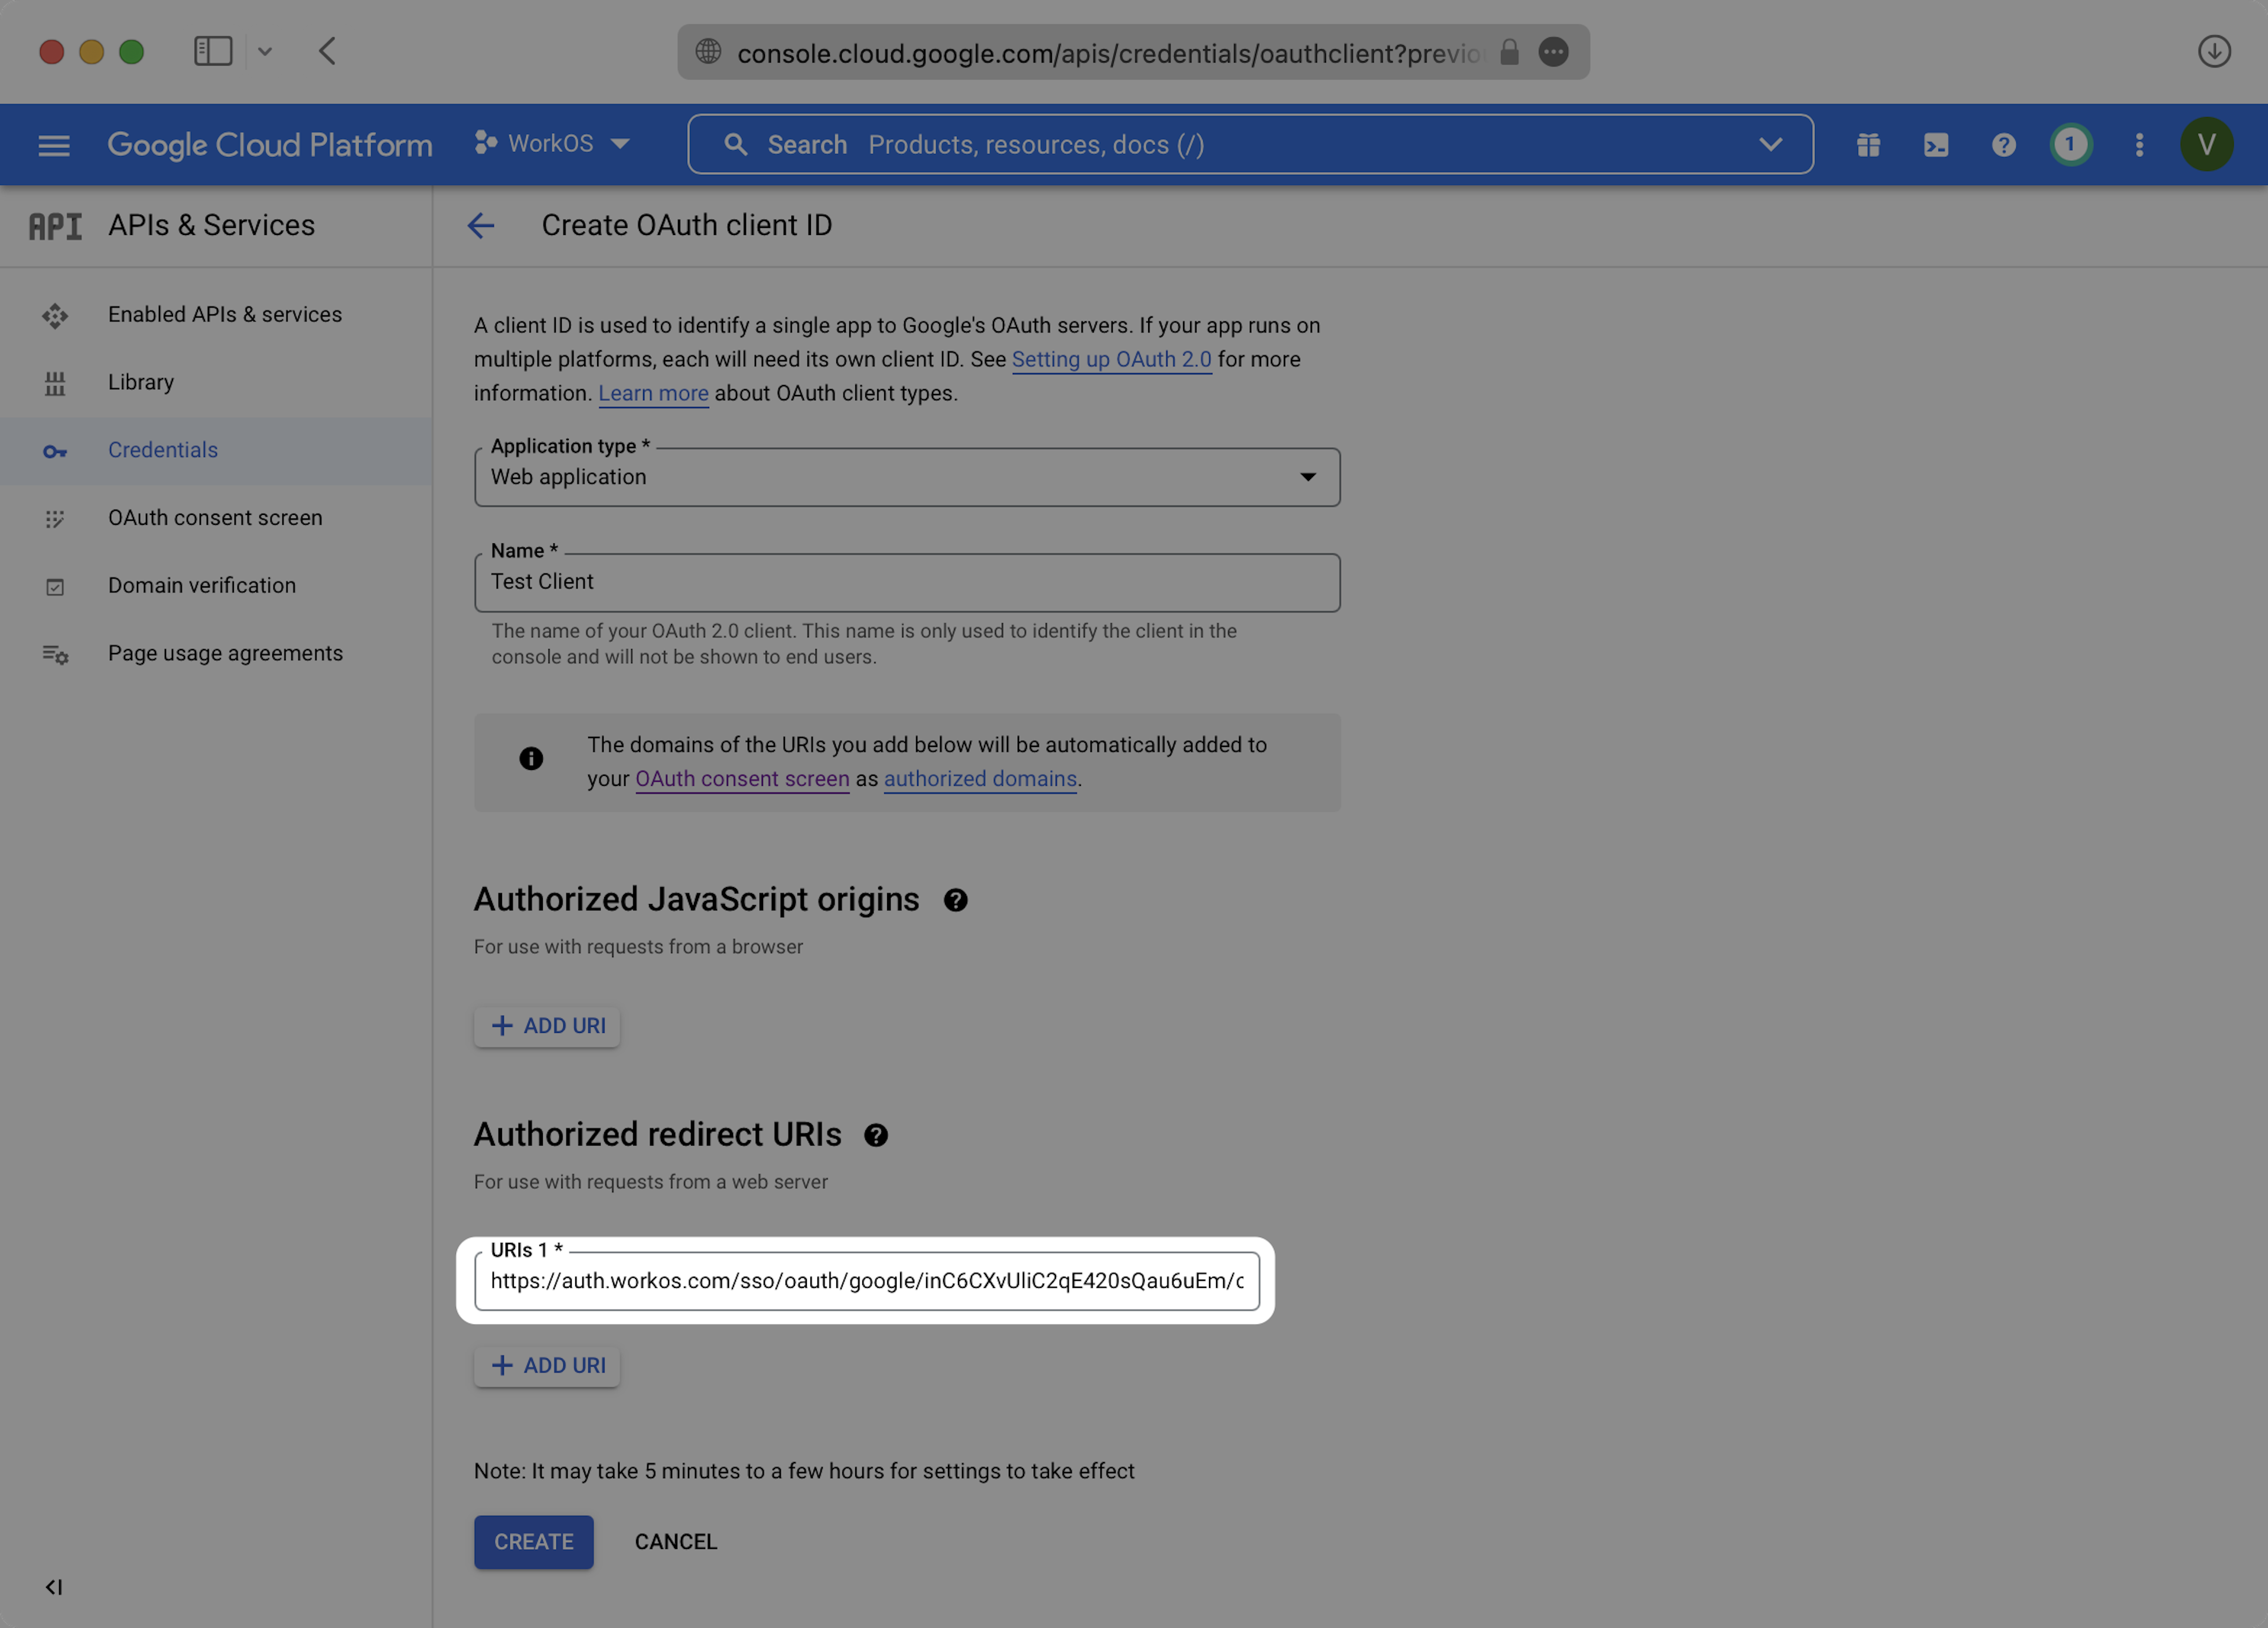Expand the search bar dropdown arrow
Viewport: 2268px width, 1628px height.
click(1770, 145)
